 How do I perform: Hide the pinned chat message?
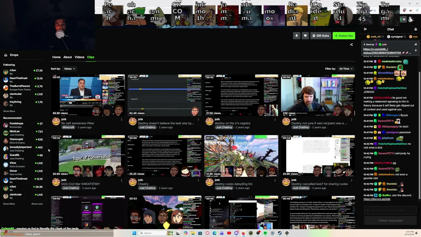pos(416,44)
